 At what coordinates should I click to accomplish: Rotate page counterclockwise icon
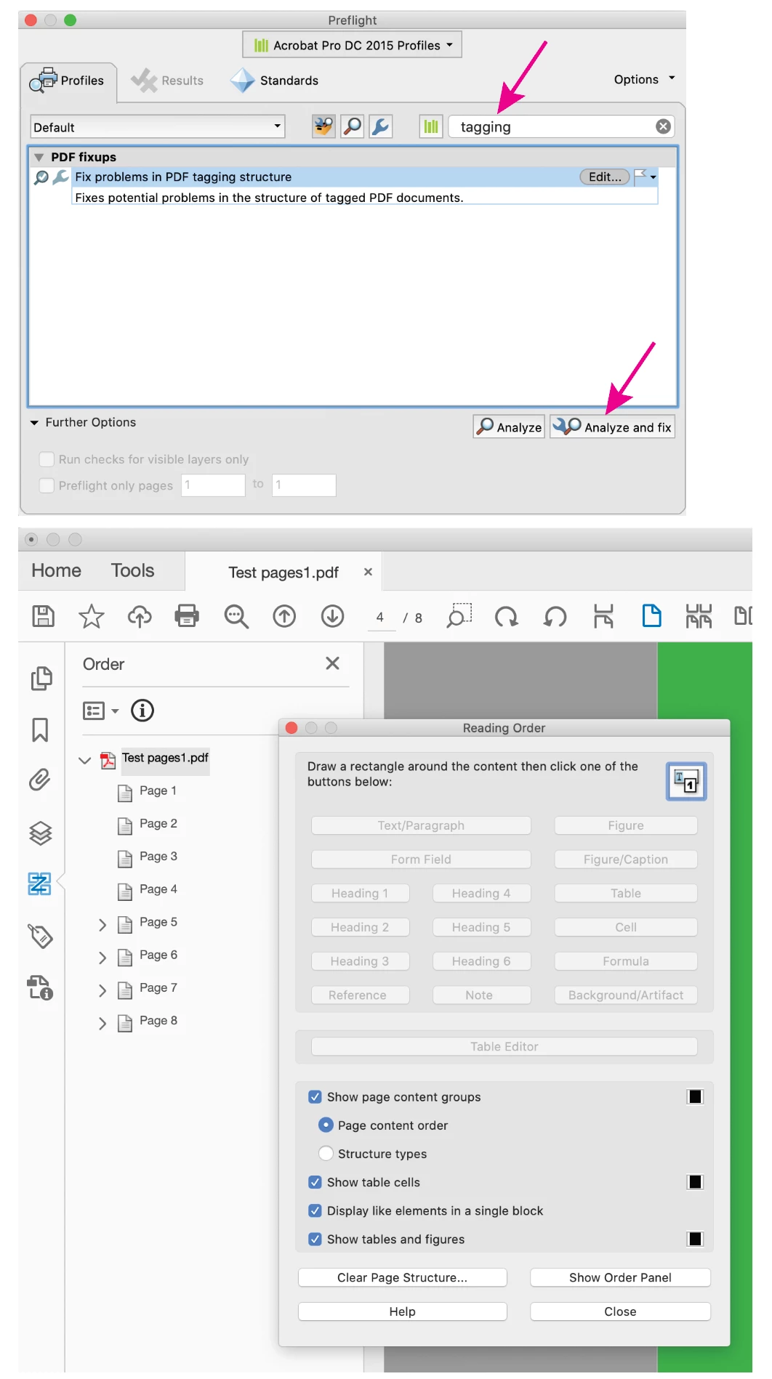(x=555, y=617)
